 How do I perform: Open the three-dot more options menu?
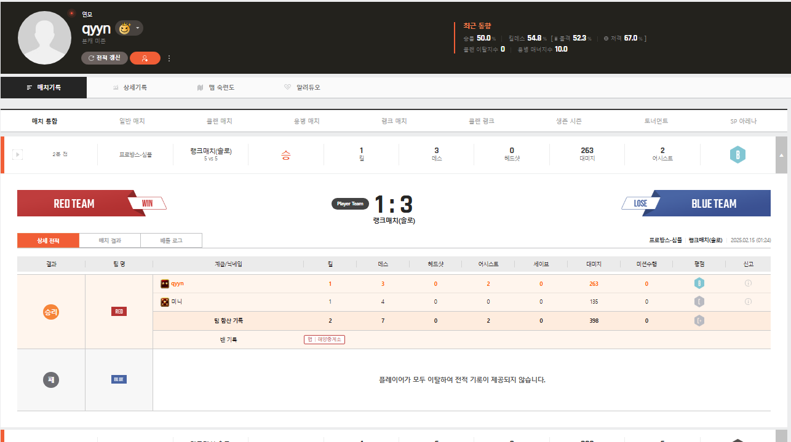click(x=169, y=58)
